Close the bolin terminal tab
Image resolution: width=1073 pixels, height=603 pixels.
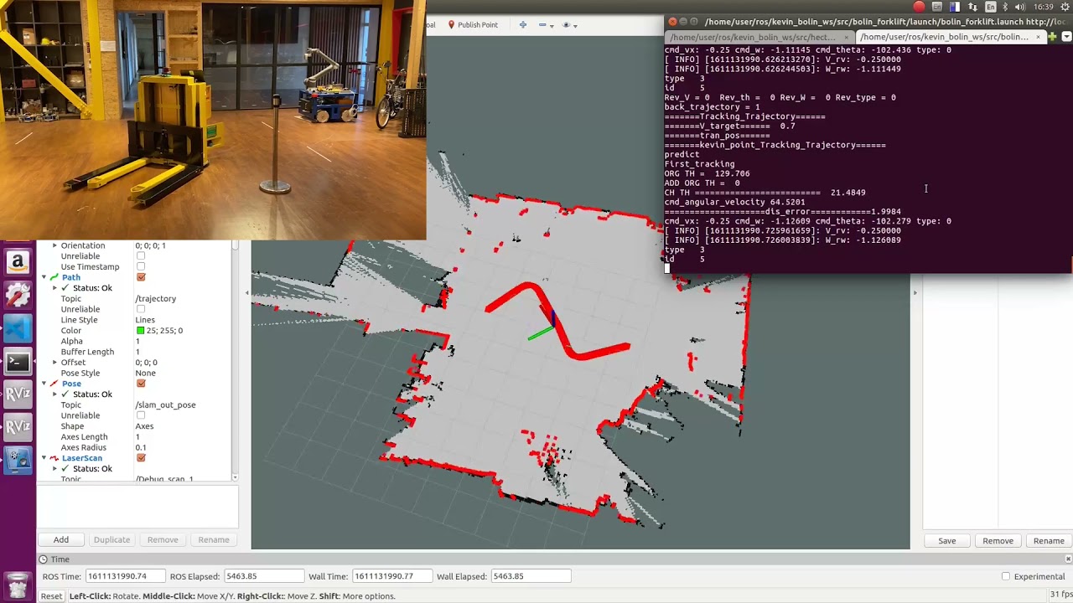click(1038, 37)
